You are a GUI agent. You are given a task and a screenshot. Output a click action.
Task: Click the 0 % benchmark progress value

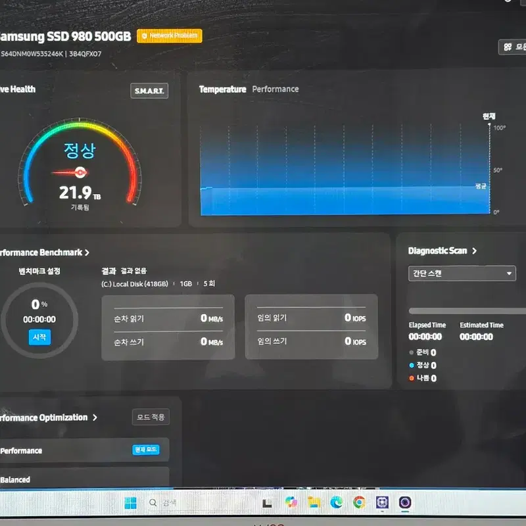coord(39,304)
